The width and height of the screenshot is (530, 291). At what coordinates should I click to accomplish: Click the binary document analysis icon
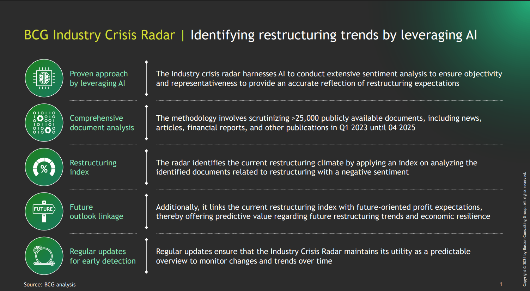click(44, 122)
